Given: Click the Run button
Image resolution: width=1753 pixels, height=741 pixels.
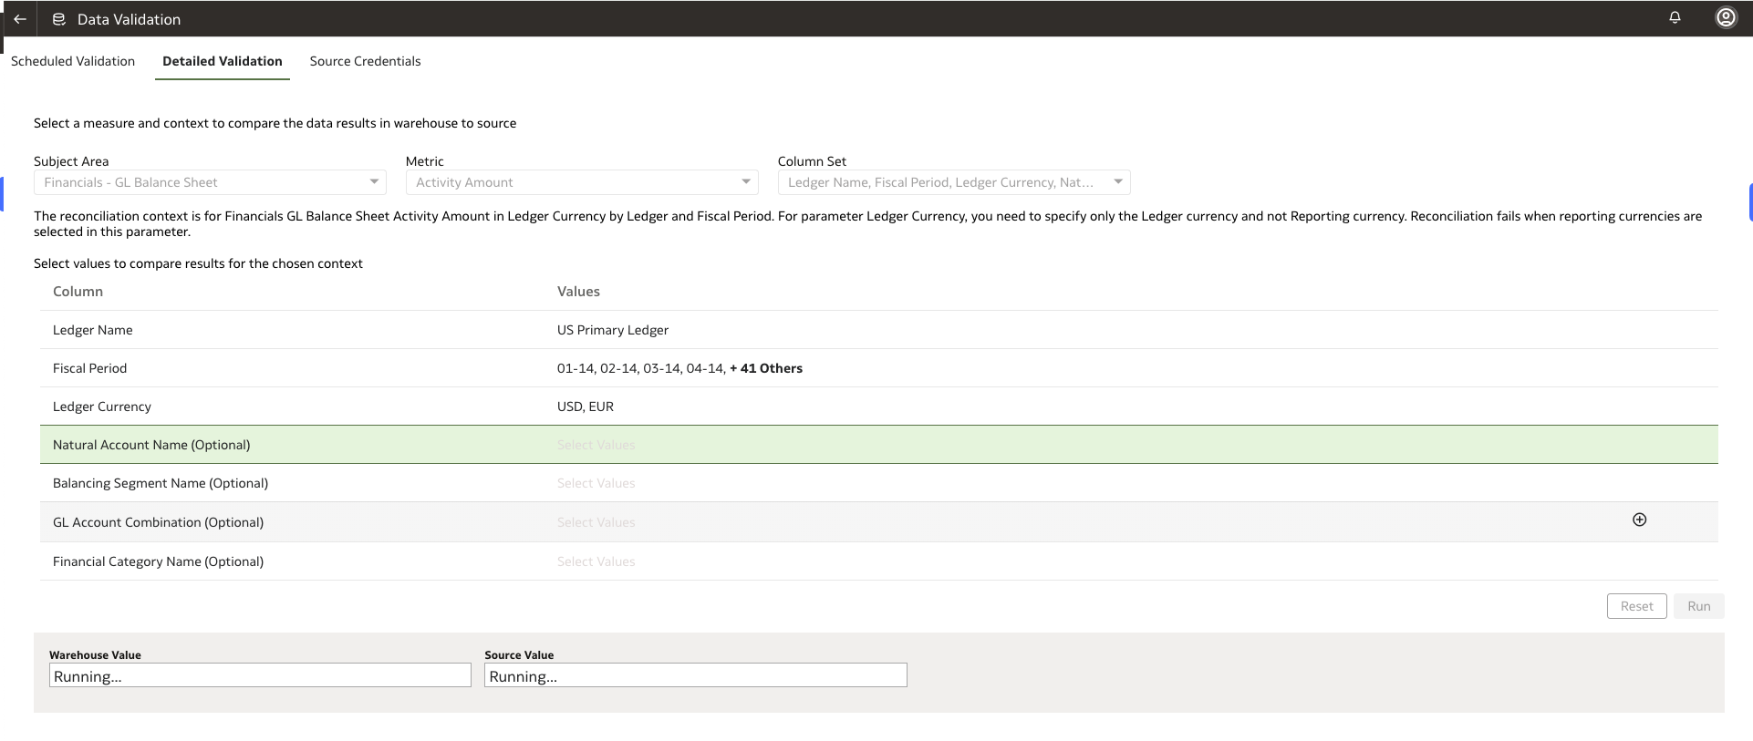Looking at the screenshot, I should click(1698, 606).
